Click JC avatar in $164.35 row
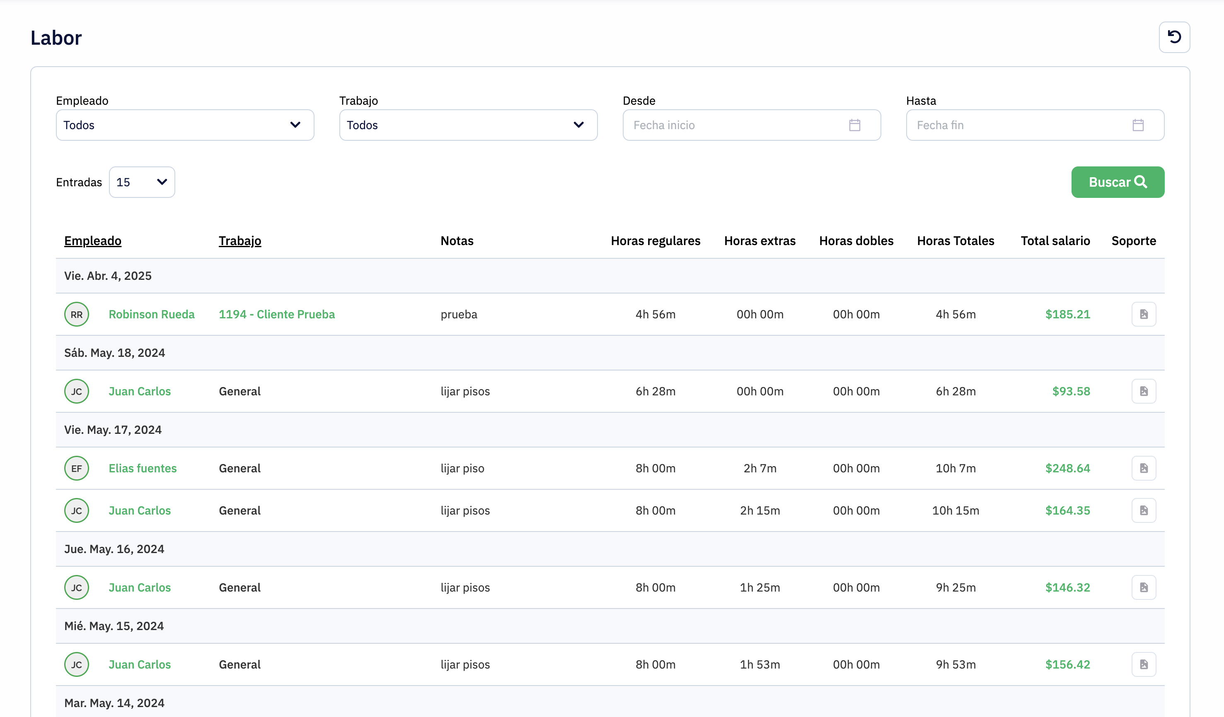Screen dimensions: 1224x717 point(77,511)
